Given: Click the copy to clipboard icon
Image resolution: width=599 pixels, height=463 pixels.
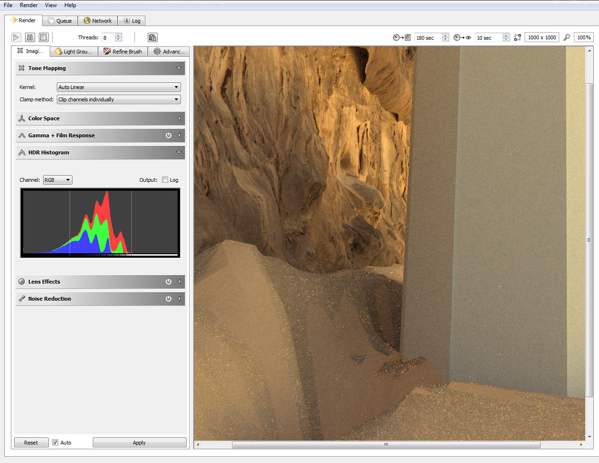Looking at the screenshot, I should 152,37.
